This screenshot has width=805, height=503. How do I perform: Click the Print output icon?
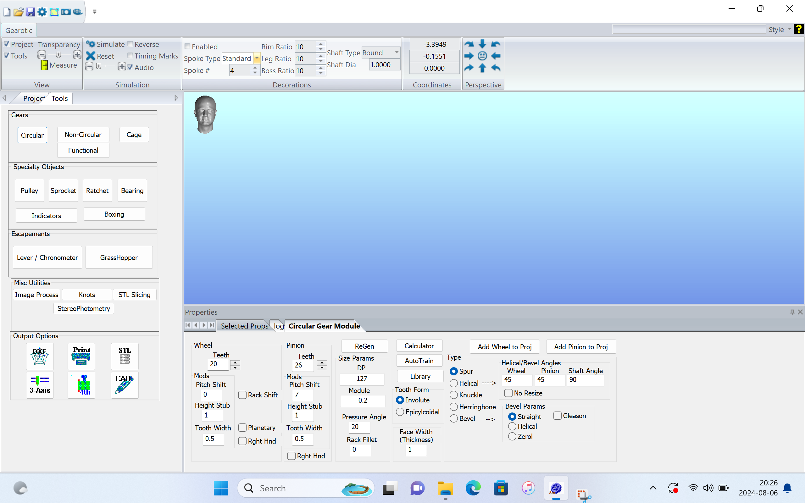pyautogui.click(x=81, y=356)
